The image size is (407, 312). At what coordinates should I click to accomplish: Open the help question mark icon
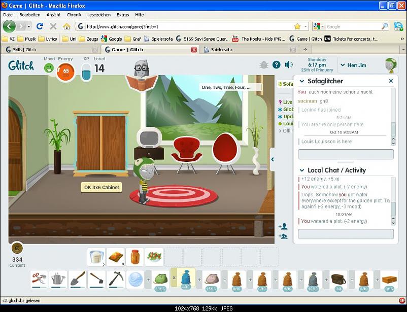point(277,65)
